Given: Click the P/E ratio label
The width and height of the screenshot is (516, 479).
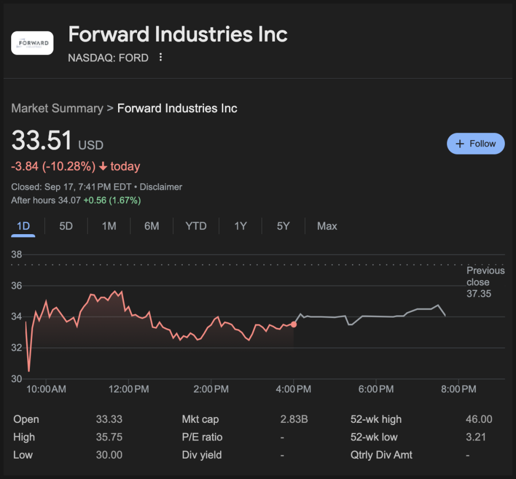Looking at the screenshot, I should coord(202,437).
